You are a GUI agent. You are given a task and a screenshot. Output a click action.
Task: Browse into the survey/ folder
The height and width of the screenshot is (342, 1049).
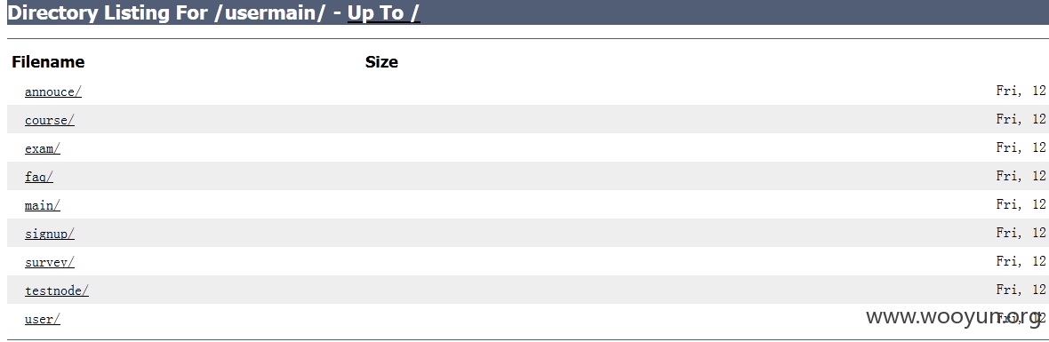50,263
